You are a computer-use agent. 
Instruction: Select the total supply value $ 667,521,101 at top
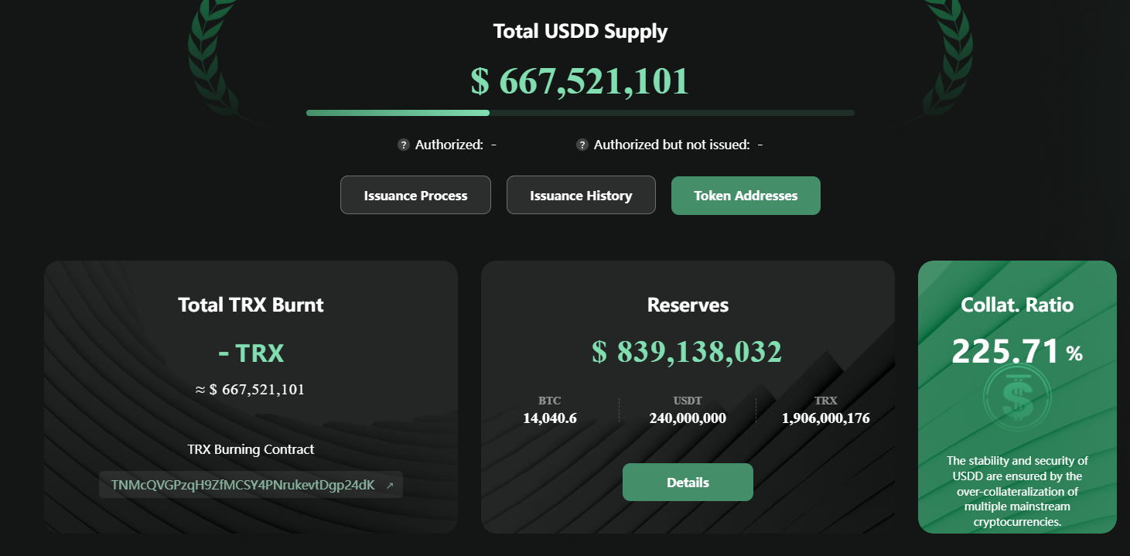tap(580, 81)
